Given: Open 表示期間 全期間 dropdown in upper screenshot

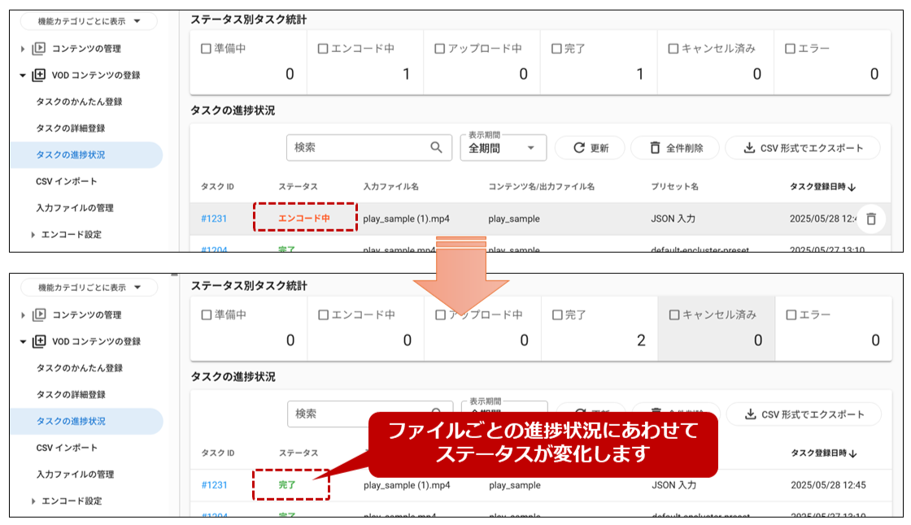Looking at the screenshot, I should pyautogui.click(x=503, y=148).
